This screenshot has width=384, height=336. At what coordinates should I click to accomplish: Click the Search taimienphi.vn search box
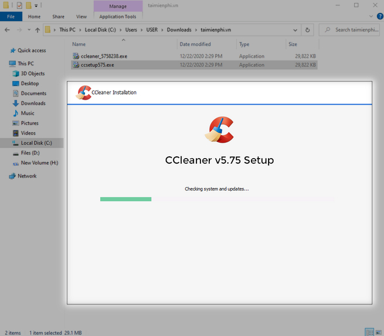(351, 29)
